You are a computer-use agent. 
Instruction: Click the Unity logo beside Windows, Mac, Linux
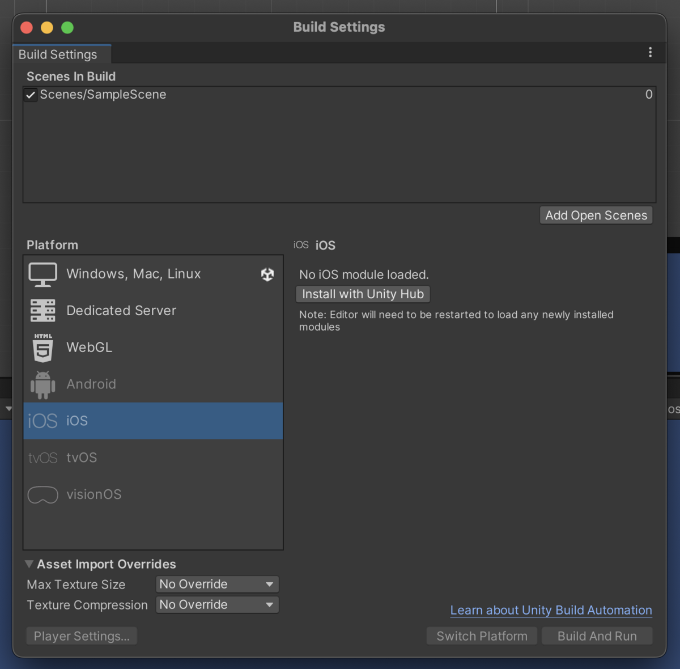267,274
